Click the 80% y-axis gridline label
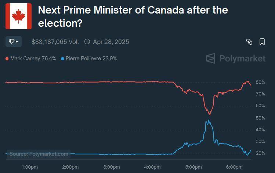 [x=260, y=82]
